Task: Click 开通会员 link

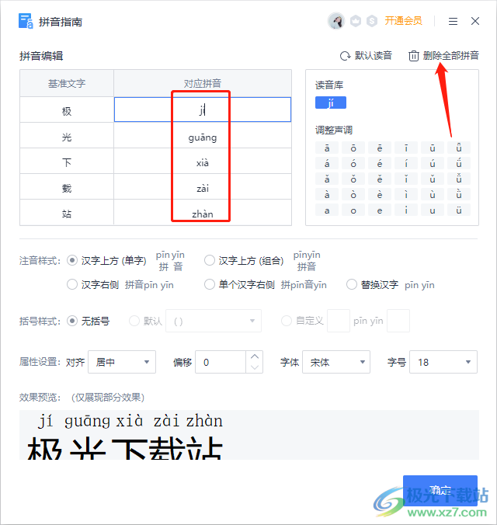Action: point(403,21)
